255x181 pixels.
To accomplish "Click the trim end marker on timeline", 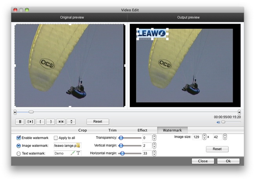I will (x=239, y=112).
